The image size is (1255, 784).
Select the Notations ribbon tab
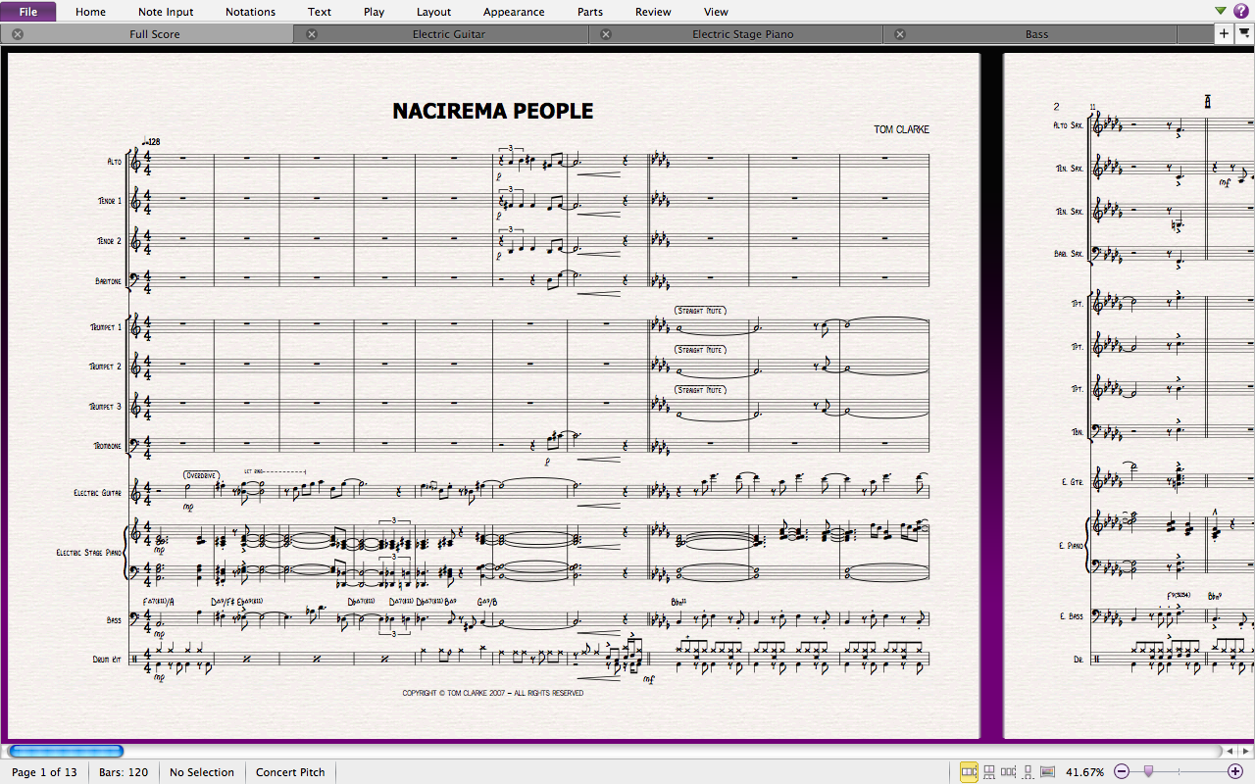(250, 12)
